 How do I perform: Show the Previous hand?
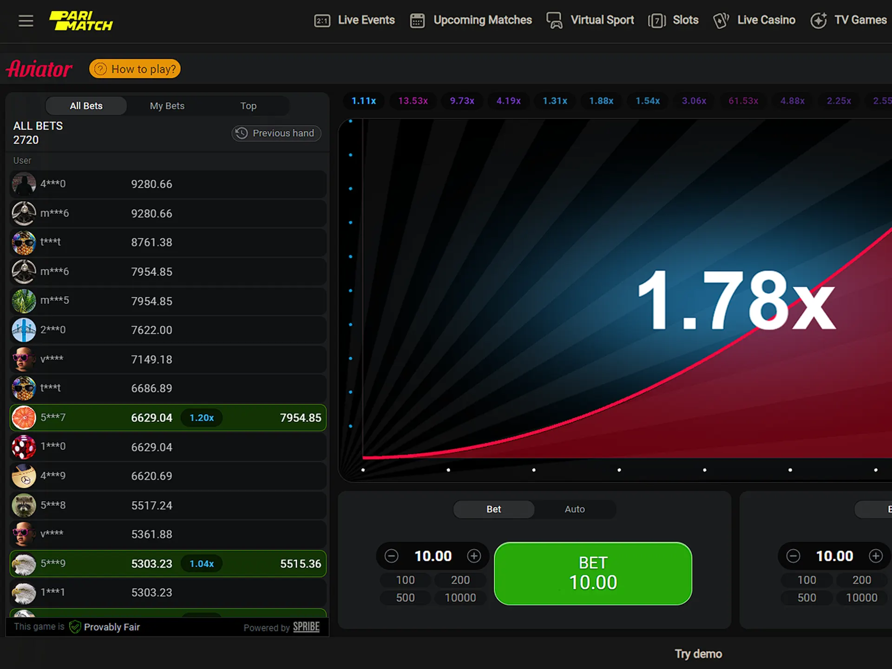pyautogui.click(x=276, y=133)
